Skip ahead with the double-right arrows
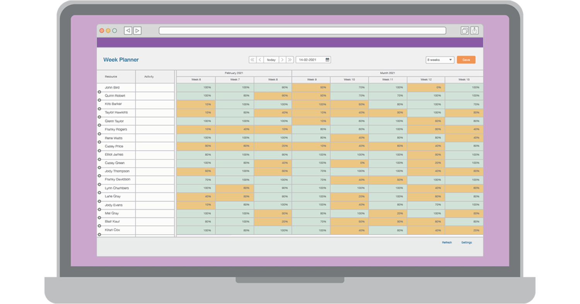580x304 pixels. (290, 60)
